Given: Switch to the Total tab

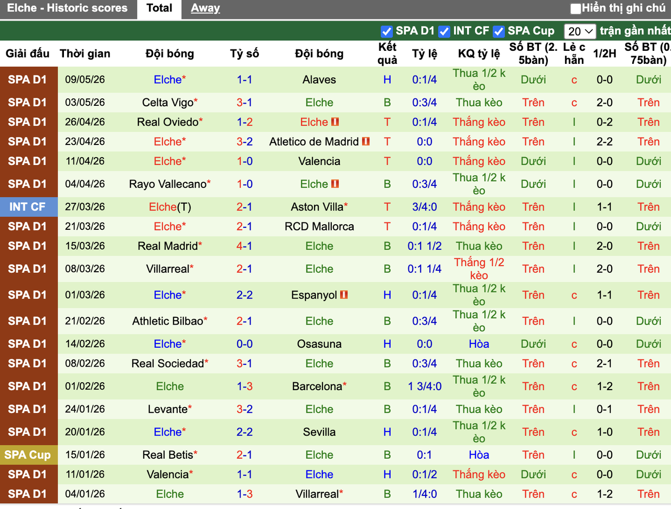Looking at the screenshot, I should point(159,8).
